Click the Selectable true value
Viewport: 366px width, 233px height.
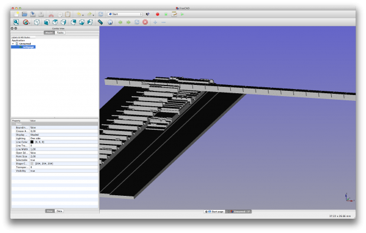(x=32, y=160)
